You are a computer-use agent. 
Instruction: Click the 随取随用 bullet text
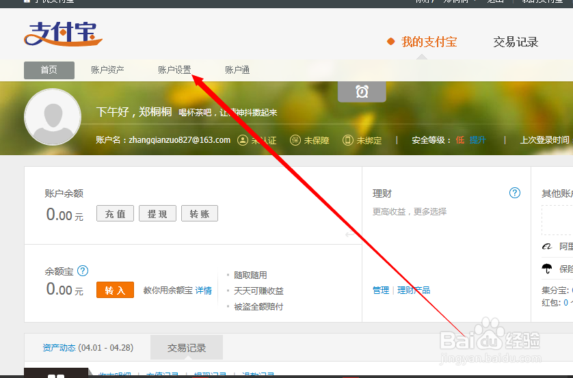pos(250,275)
